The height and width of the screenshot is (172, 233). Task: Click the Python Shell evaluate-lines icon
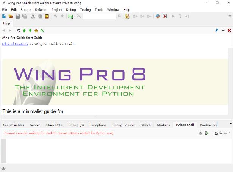point(207,133)
